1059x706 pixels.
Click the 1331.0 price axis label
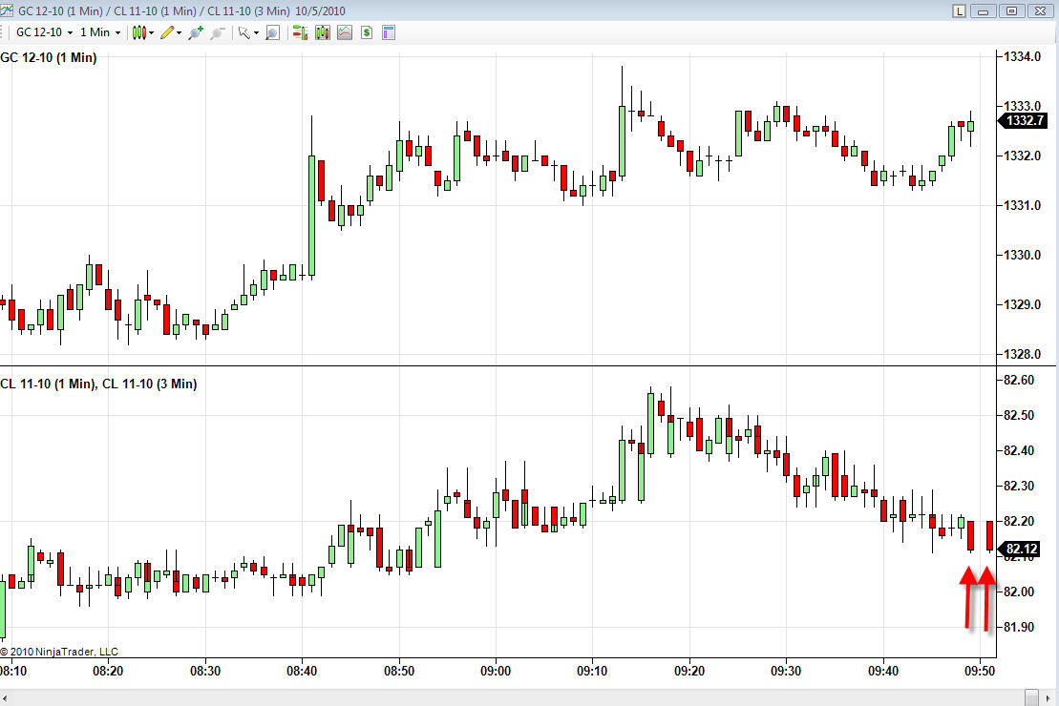(1022, 205)
